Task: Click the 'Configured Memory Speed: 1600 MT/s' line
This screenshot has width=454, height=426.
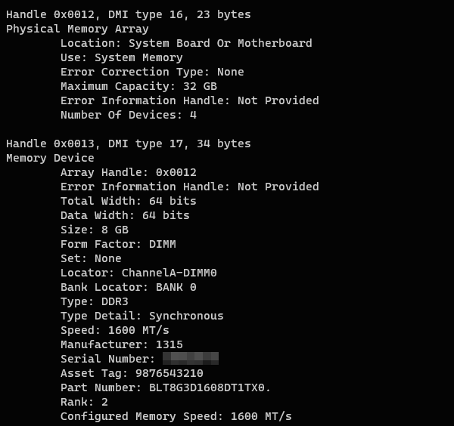Action: pyautogui.click(x=176, y=416)
